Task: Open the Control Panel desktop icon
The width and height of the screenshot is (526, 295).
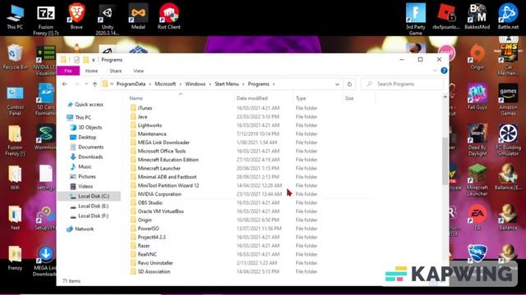Action: point(15,100)
